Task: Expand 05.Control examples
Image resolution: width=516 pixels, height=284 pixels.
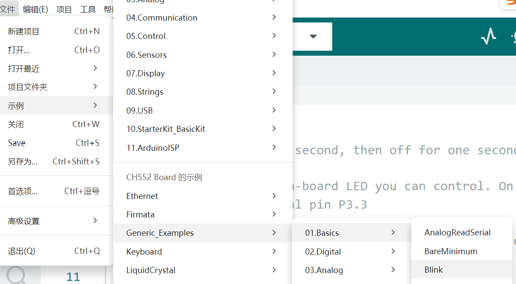Action: point(203,36)
